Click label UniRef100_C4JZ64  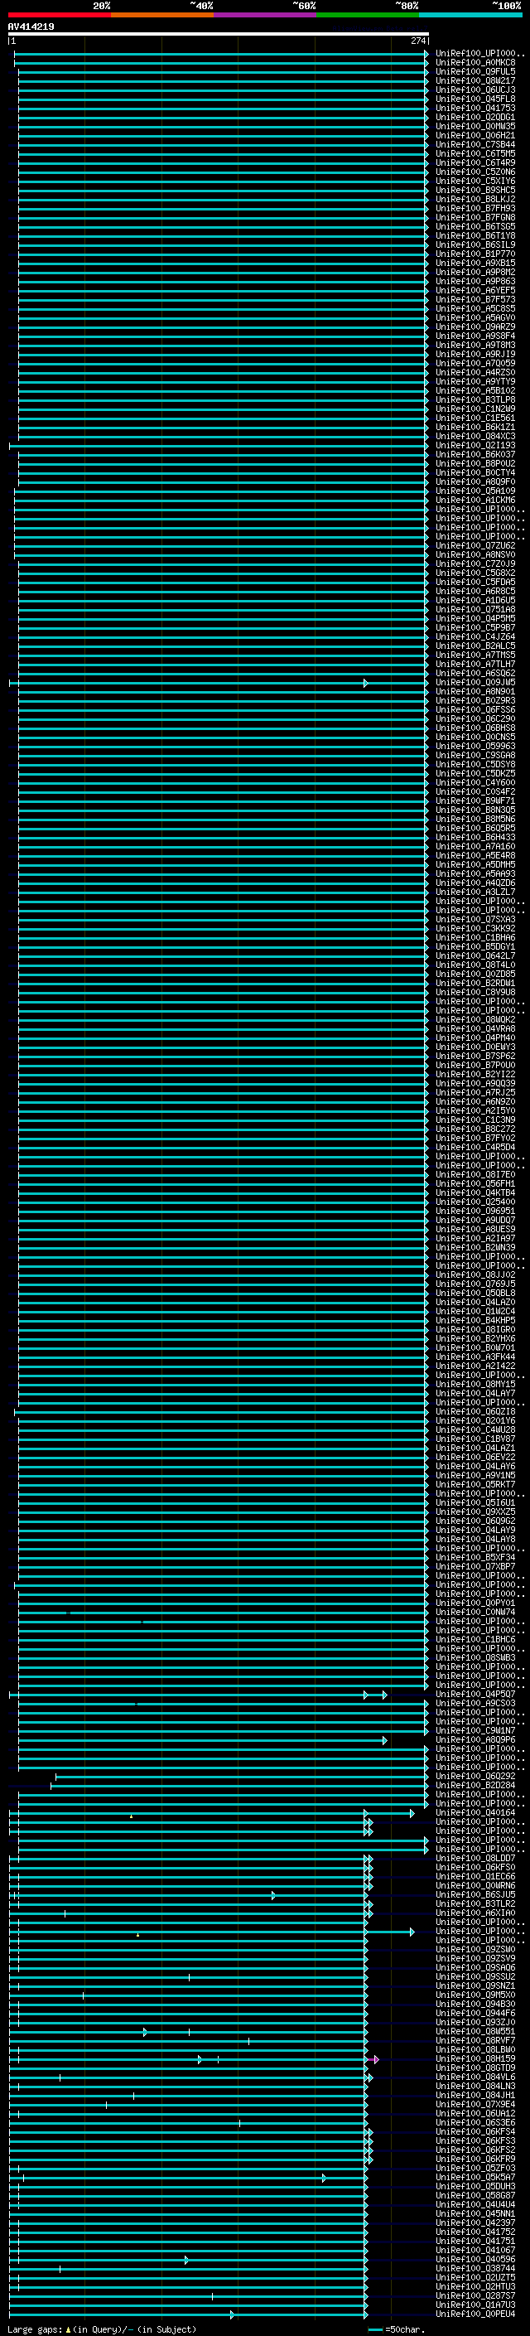[x=475, y=636]
